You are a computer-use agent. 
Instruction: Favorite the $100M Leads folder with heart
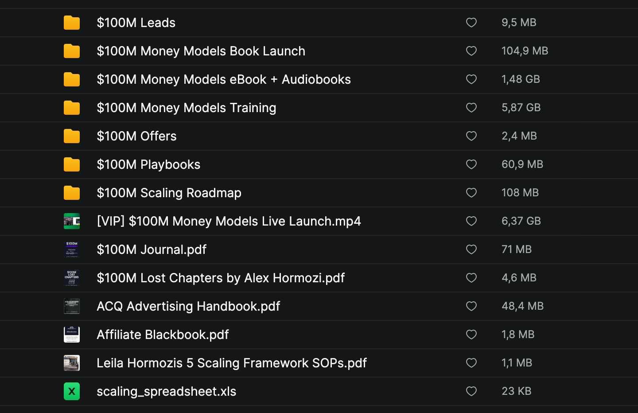coord(471,23)
